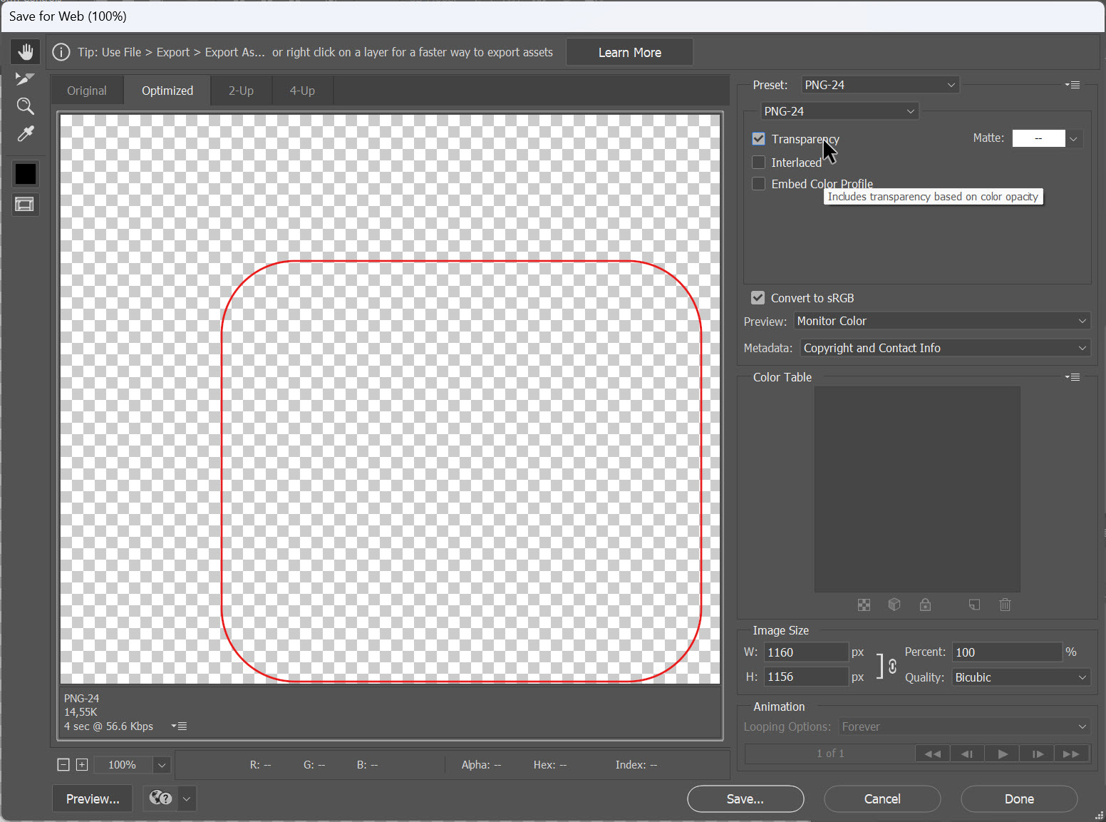The height and width of the screenshot is (822, 1106).
Task: Click the lock color icon below Color Table
Action: (925, 605)
